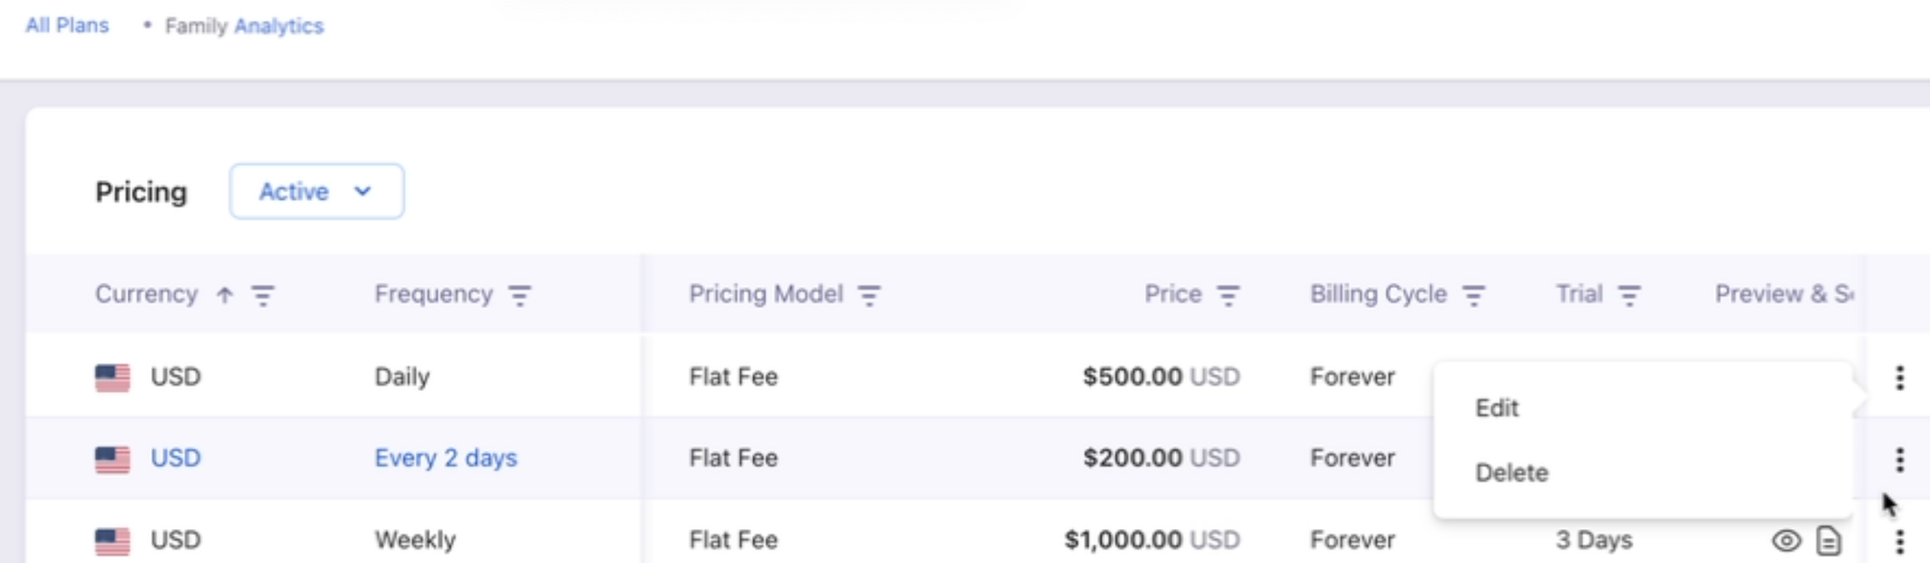Open filter for Pricing Model column
This screenshot has height=563, width=1930.
(x=869, y=296)
